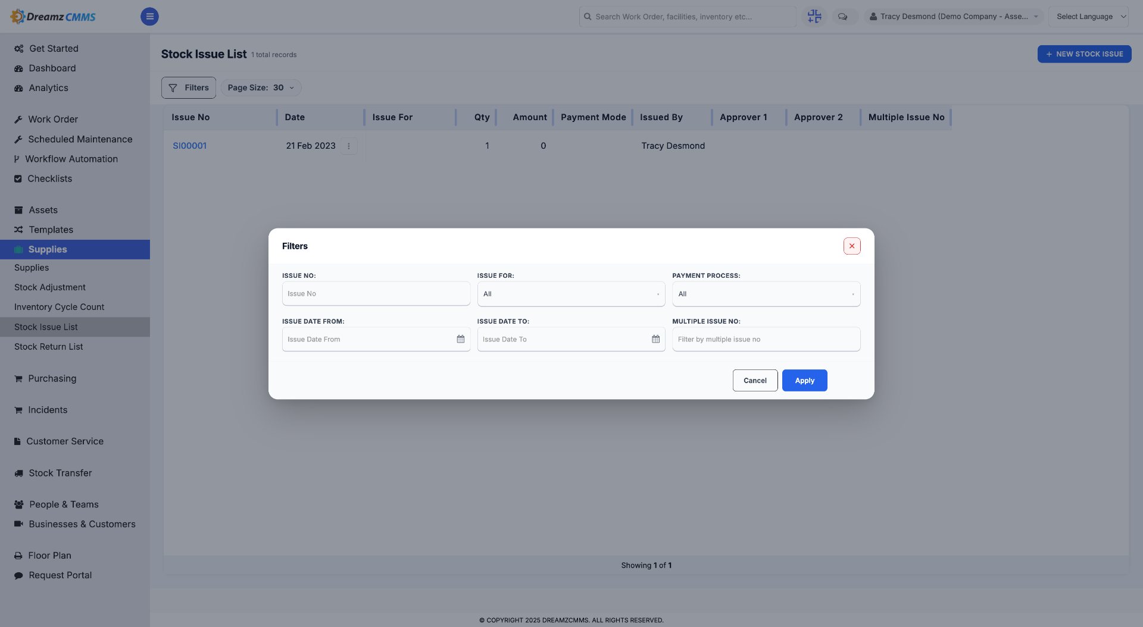Viewport: 1143px width, 627px height.
Task: Click the 'Tracy Desmond' Issued By cell
Action: [x=673, y=146]
